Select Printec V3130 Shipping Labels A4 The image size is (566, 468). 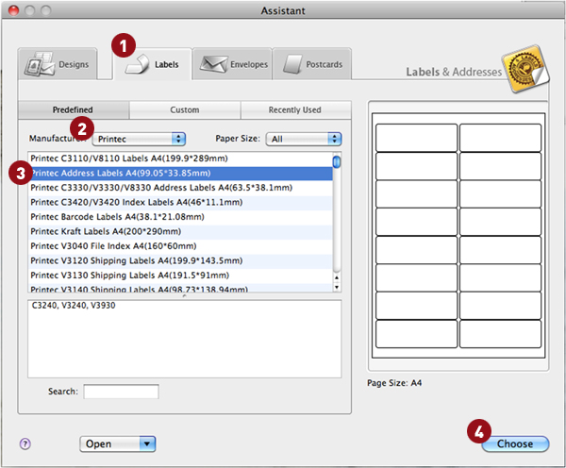tap(180, 276)
